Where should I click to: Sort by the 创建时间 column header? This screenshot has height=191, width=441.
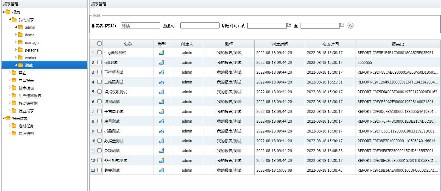click(280, 44)
